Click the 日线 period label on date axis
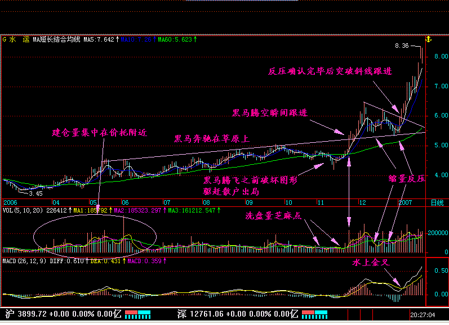The height and width of the screenshot is (325, 449). (437, 202)
